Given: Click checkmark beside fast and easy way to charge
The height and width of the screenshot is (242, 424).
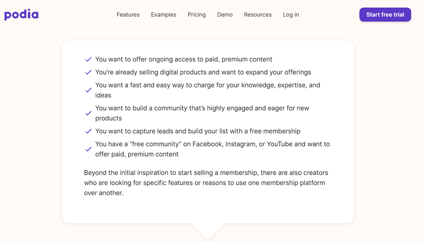Looking at the screenshot, I should click(x=89, y=90).
